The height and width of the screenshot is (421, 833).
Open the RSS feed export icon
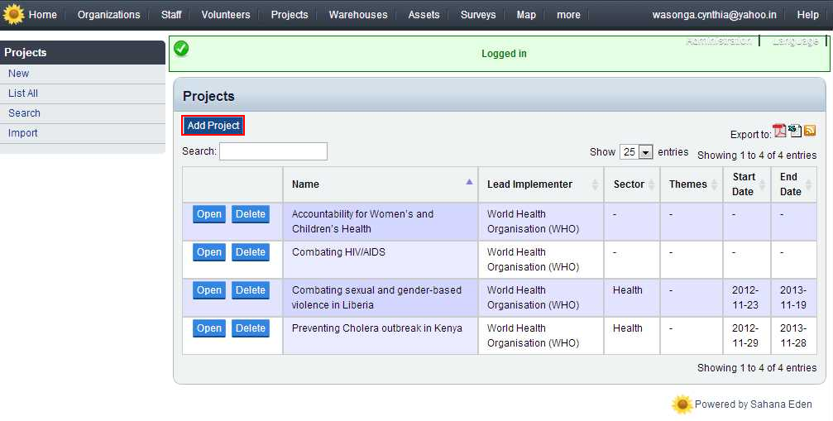(x=810, y=131)
